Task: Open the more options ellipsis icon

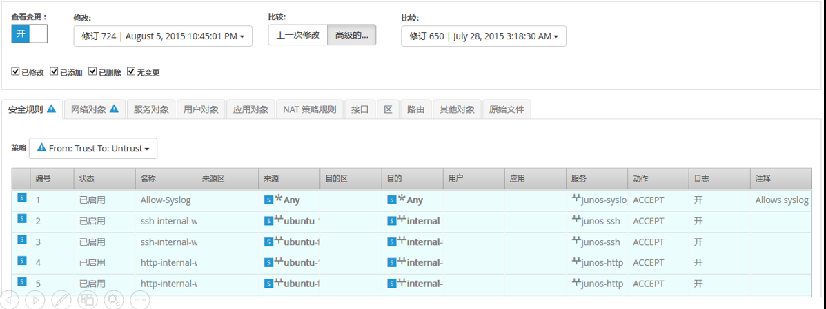Action: (x=140, y=299)
